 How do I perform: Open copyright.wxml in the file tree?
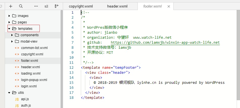[x=32, y=54]
